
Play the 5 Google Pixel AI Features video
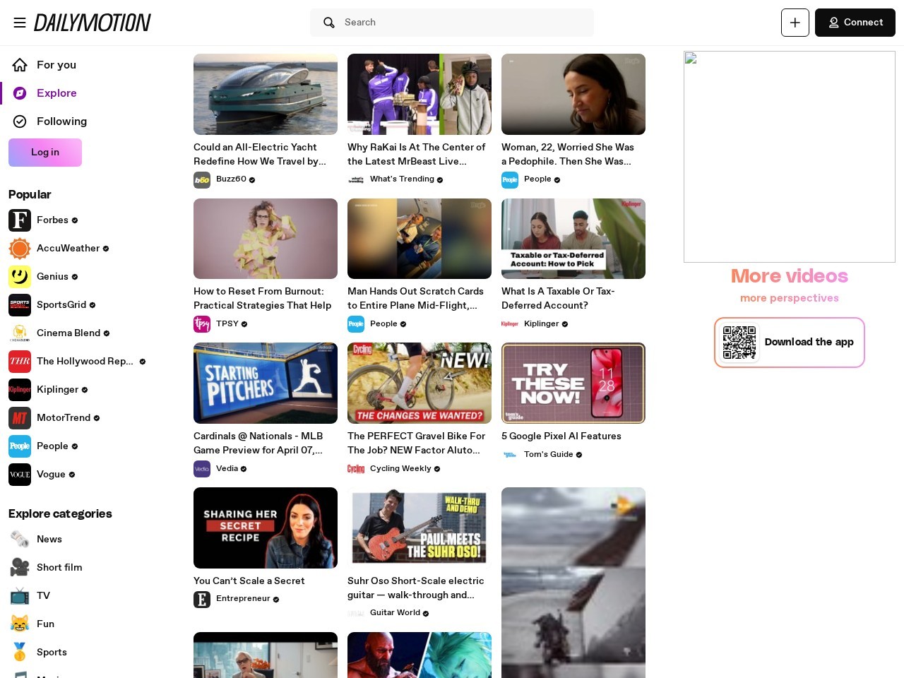573,383
